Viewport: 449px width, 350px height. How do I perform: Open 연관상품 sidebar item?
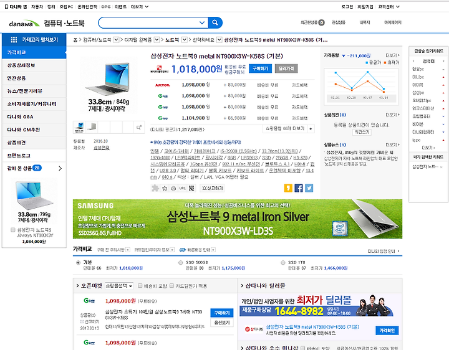click(x=34, y=78)
